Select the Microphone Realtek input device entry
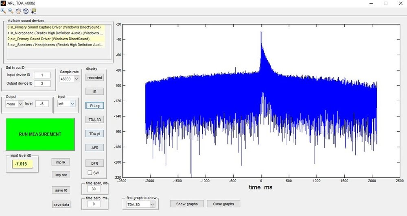407x216 pixels. coord(56,33)
